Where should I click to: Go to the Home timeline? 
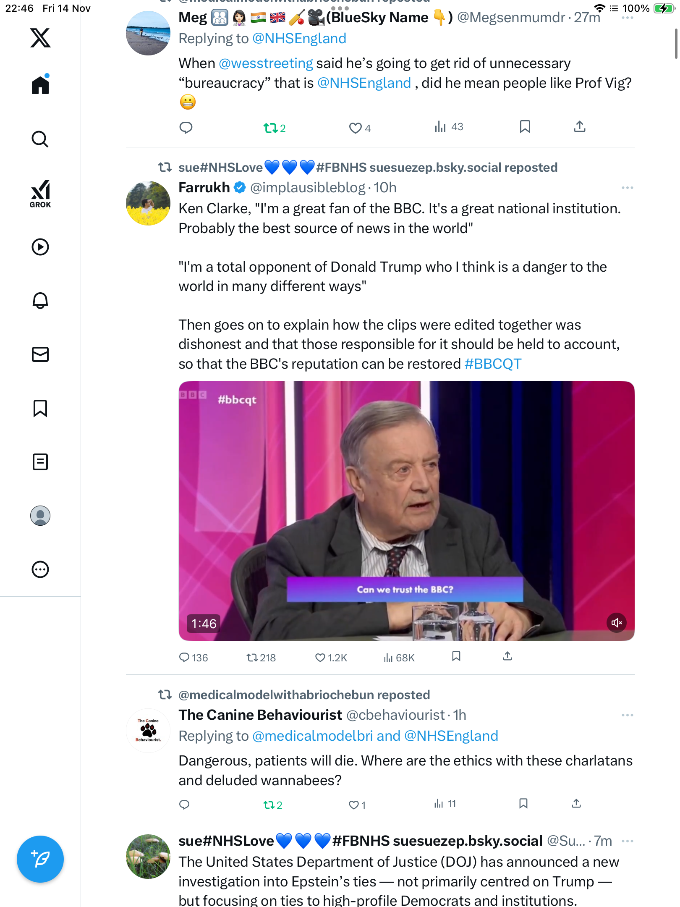pos(40,86)
